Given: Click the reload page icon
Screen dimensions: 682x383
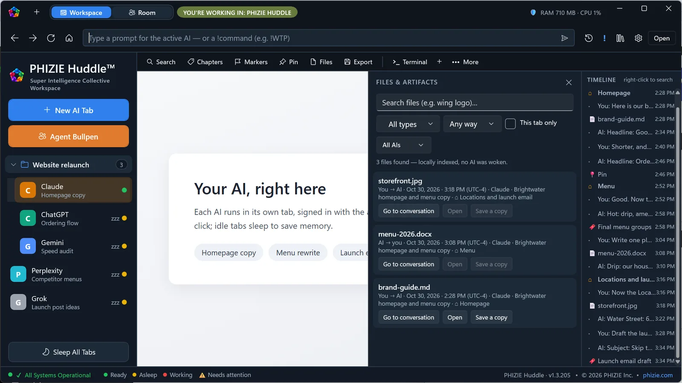Looking at the screenshot, I should [51, 38].
